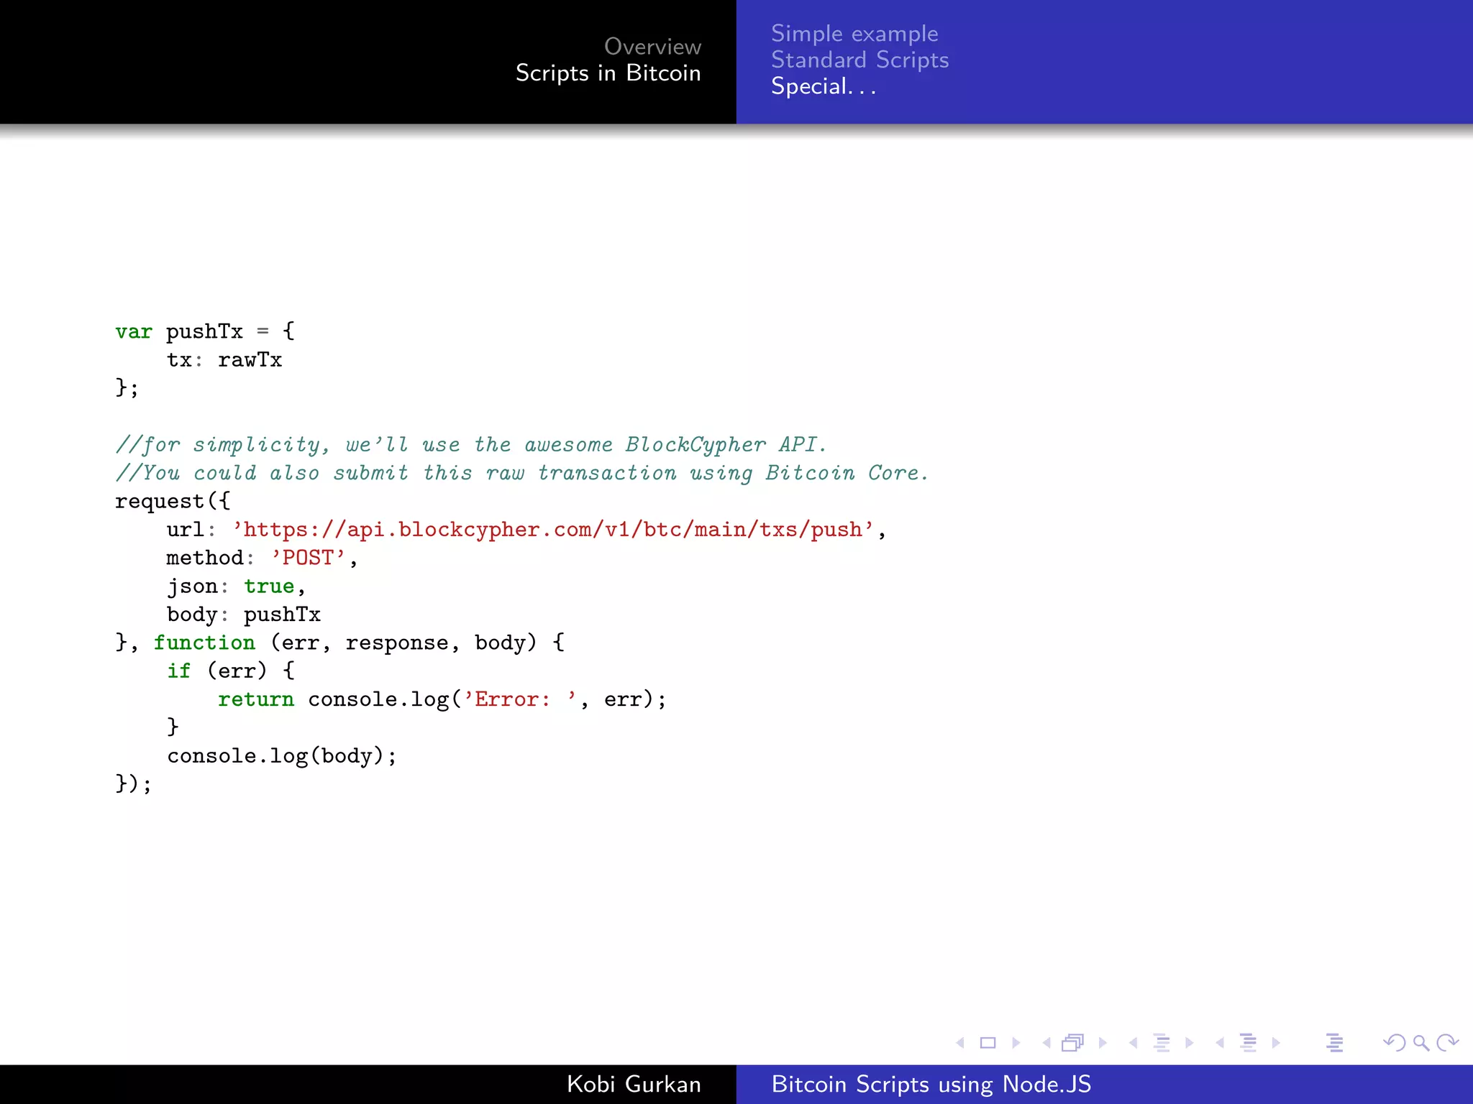Image resolution: width=1473 pixels, height=1104 pixels.
Task: Click the function (err, response, body) line
Action: pyautogui.click(x=340, y=643)
